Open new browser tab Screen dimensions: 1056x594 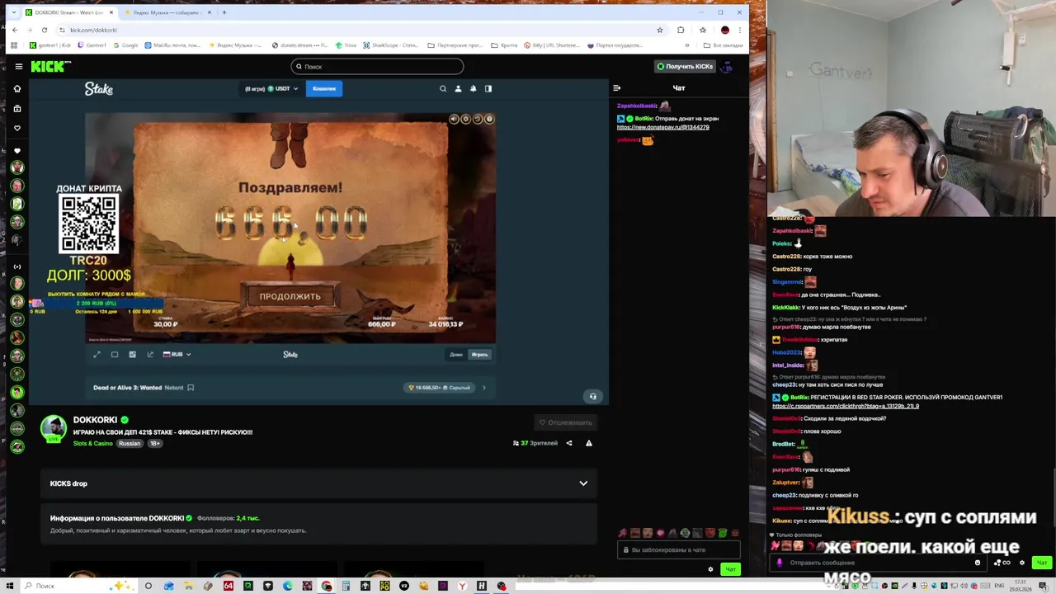pos(224,12)
